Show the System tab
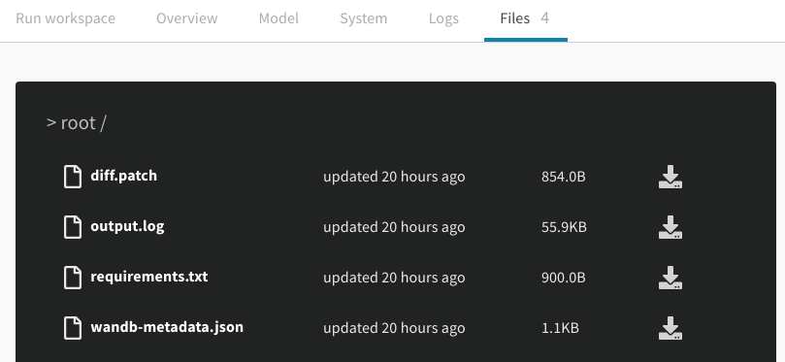Viewport: 785px width, 362px height. (x=364, y=18)
